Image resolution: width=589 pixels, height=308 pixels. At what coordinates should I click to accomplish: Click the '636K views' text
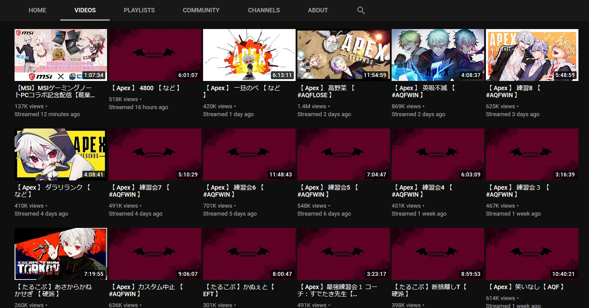coord(123,305)
